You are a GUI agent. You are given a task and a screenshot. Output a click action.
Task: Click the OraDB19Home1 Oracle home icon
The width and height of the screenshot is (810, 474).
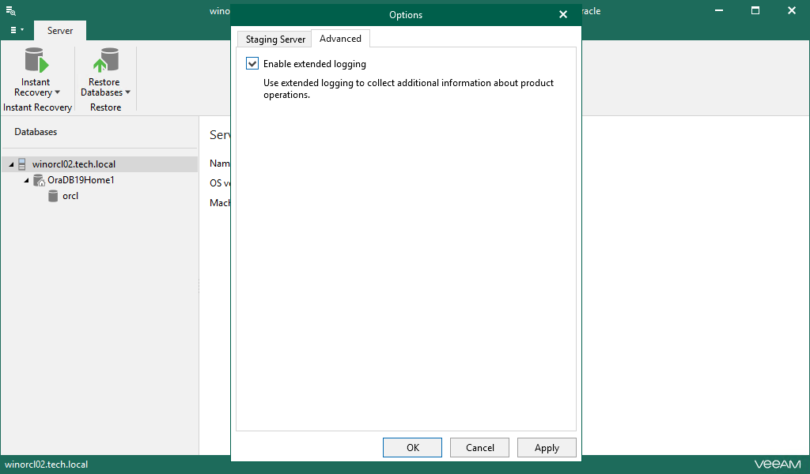tap(39, 180)
